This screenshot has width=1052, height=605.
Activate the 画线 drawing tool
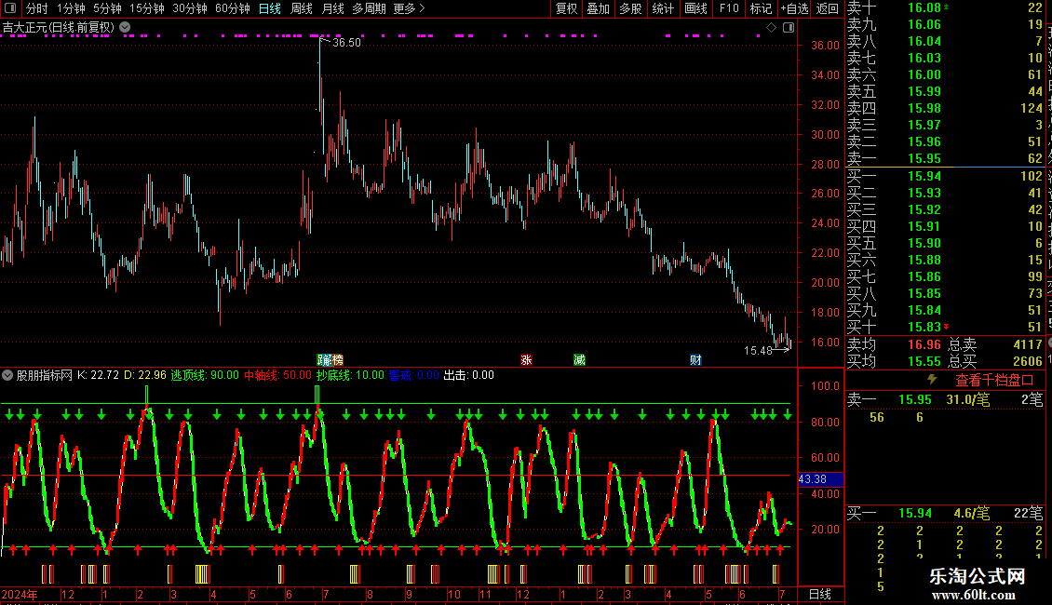pyautogui.click(x=695, y=8)
